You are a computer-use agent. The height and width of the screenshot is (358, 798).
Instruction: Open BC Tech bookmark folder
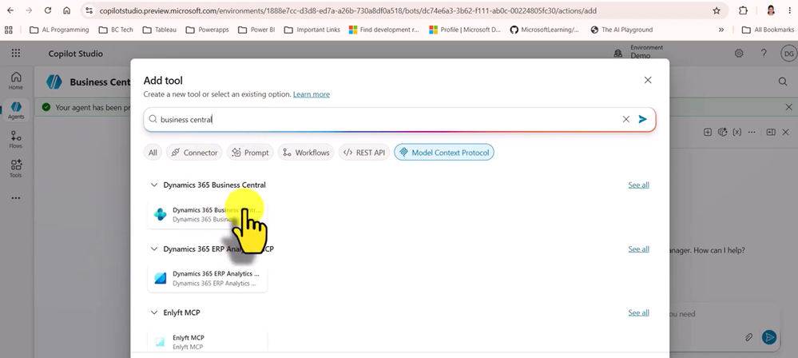click(x=116, y=30)
